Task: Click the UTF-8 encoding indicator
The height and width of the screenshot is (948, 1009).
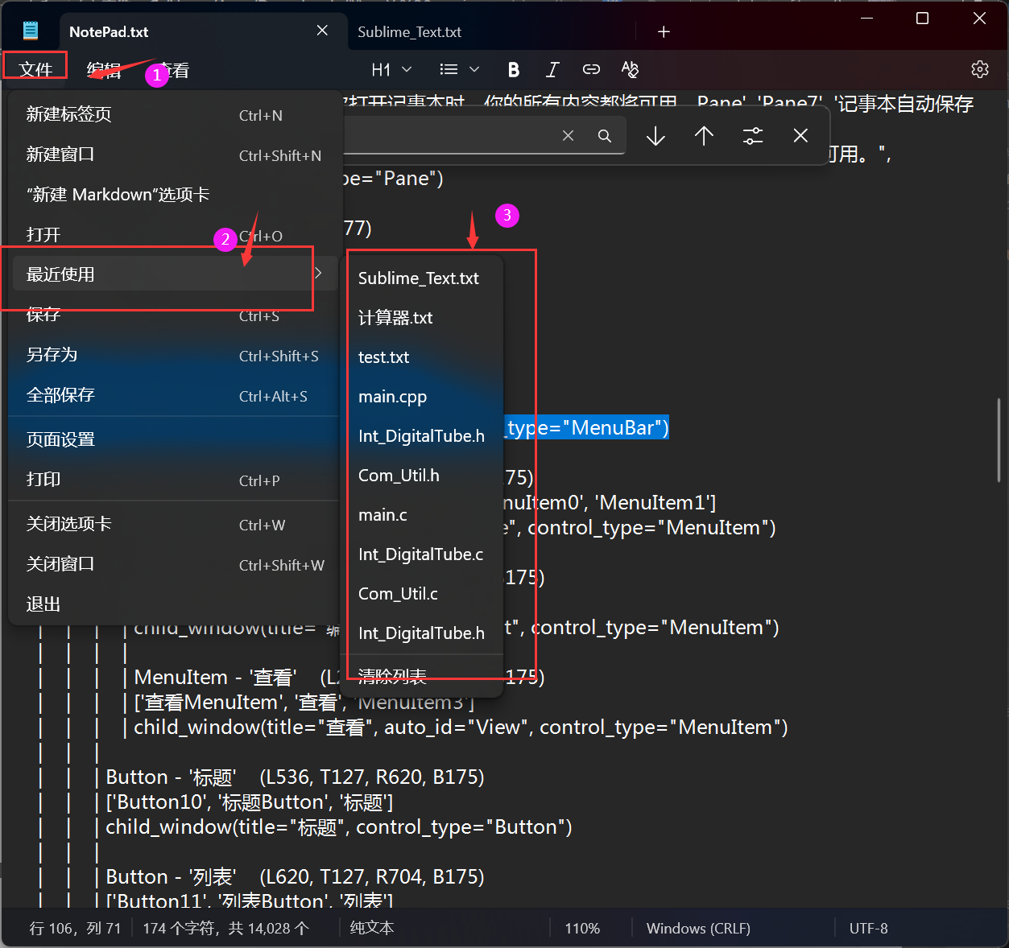Action: pos(869,929)
